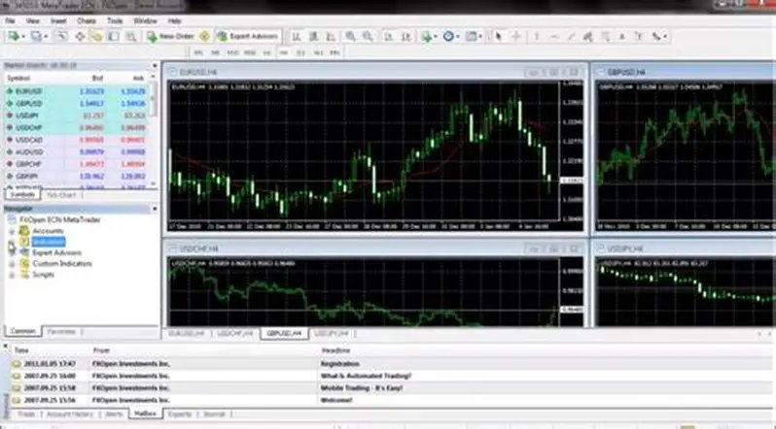Select the horizontal line drawing tool

tap(553, 36)
